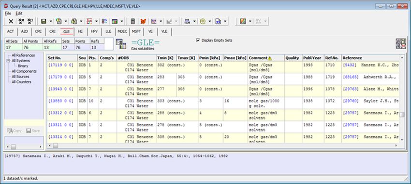This screenshot has width=411, height=184.
Task: Click the green circular arrow toolbar icon
Action: pyautogui.click(x=203, y=21)
